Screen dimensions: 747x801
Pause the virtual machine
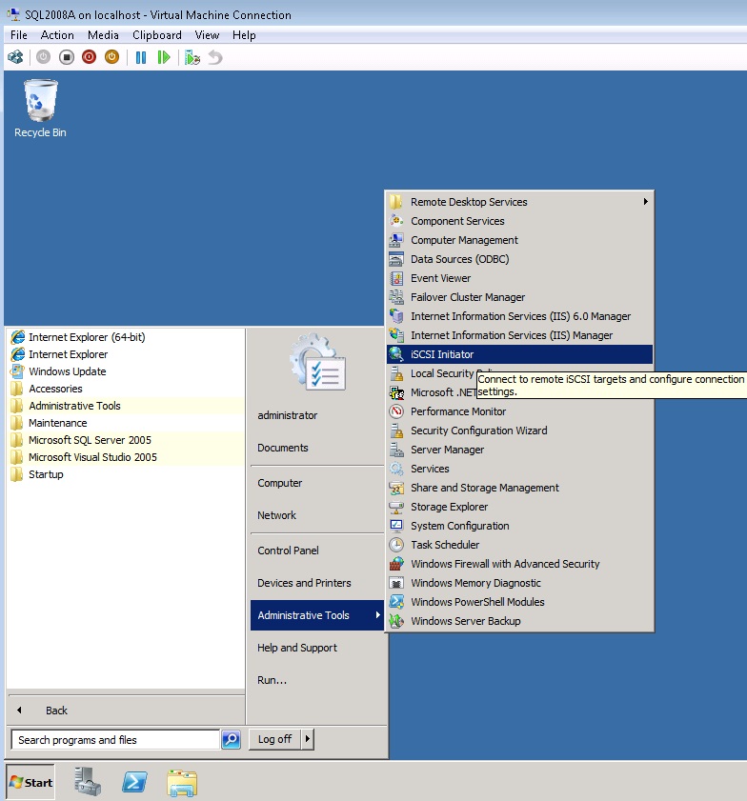pos(141,57)
